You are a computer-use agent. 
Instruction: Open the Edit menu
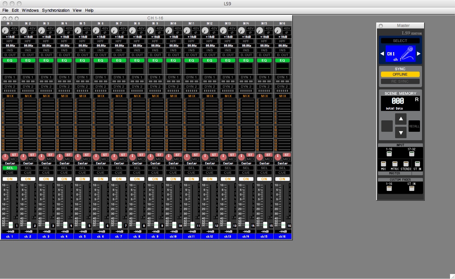click(15, 10)
